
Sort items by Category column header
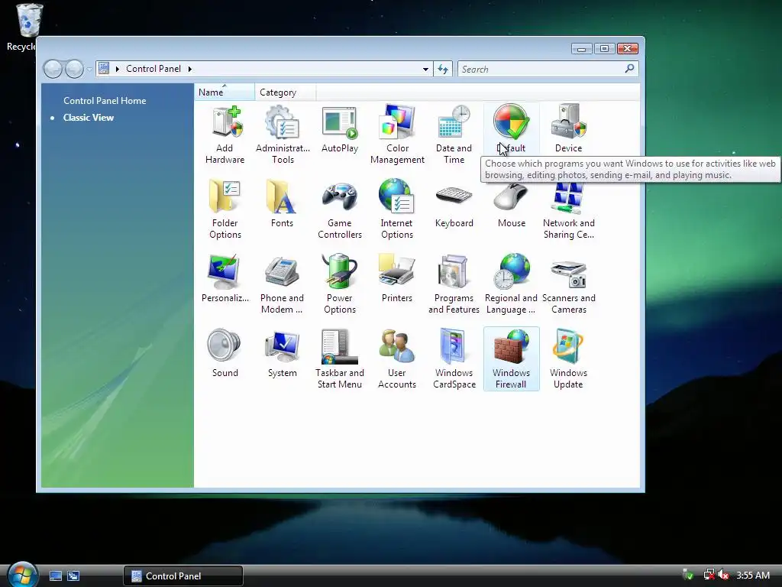pos(286,92)
